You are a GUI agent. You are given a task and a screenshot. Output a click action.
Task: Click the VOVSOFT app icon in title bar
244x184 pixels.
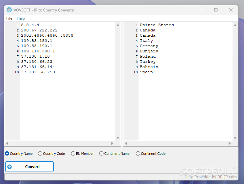click(9, 10)
